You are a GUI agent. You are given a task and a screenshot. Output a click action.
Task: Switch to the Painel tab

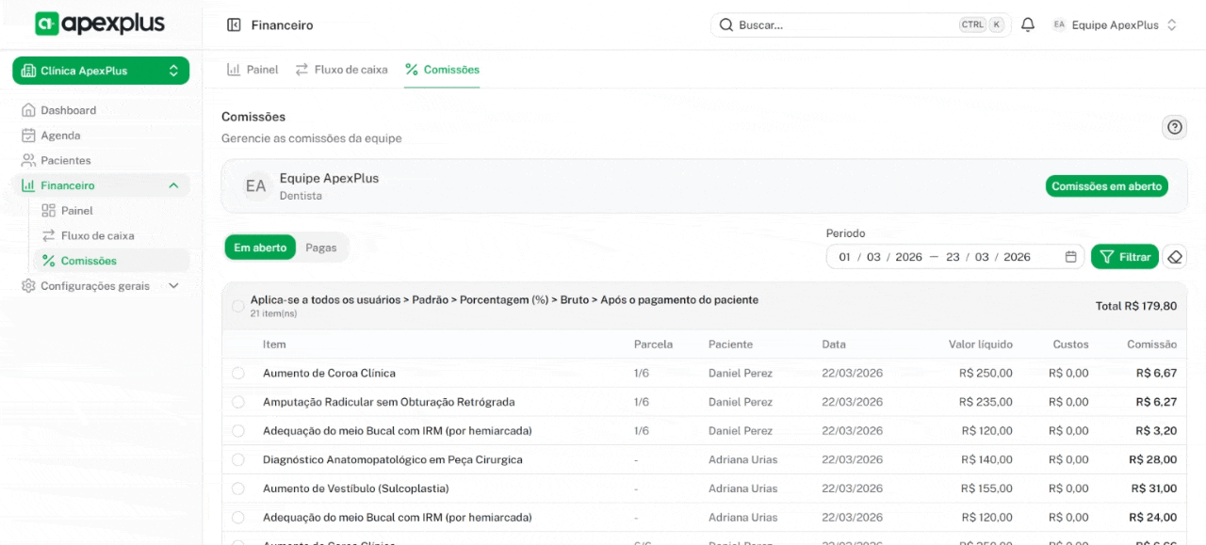(253, 70)
